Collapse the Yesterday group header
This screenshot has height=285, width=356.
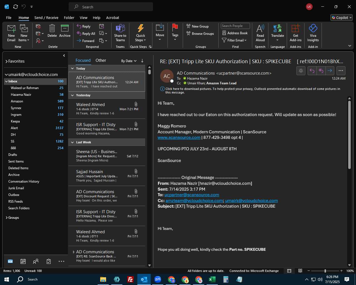click(72, 95)
